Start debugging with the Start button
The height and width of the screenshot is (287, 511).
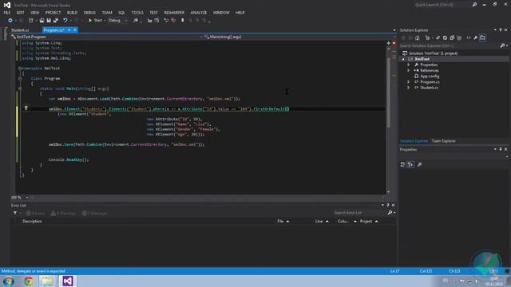pos(96,21)
